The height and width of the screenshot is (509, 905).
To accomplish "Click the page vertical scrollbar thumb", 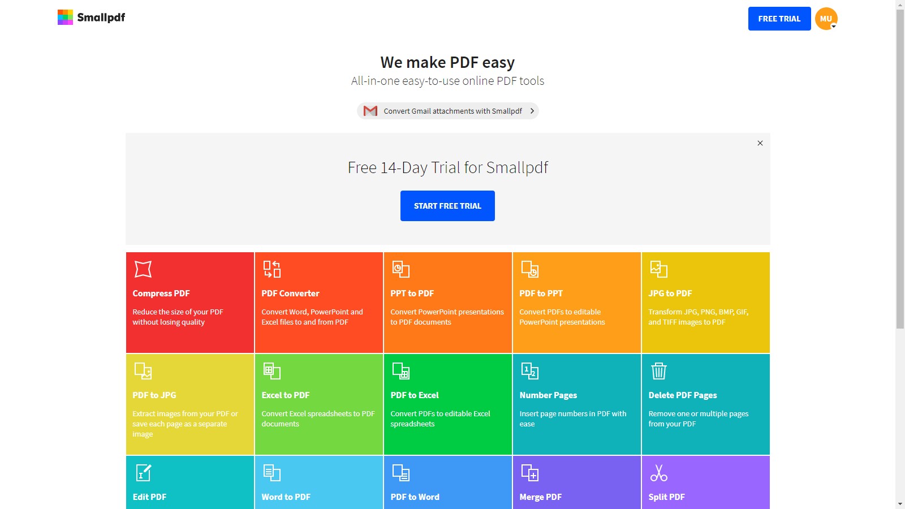I will click(x=900, y=169).
